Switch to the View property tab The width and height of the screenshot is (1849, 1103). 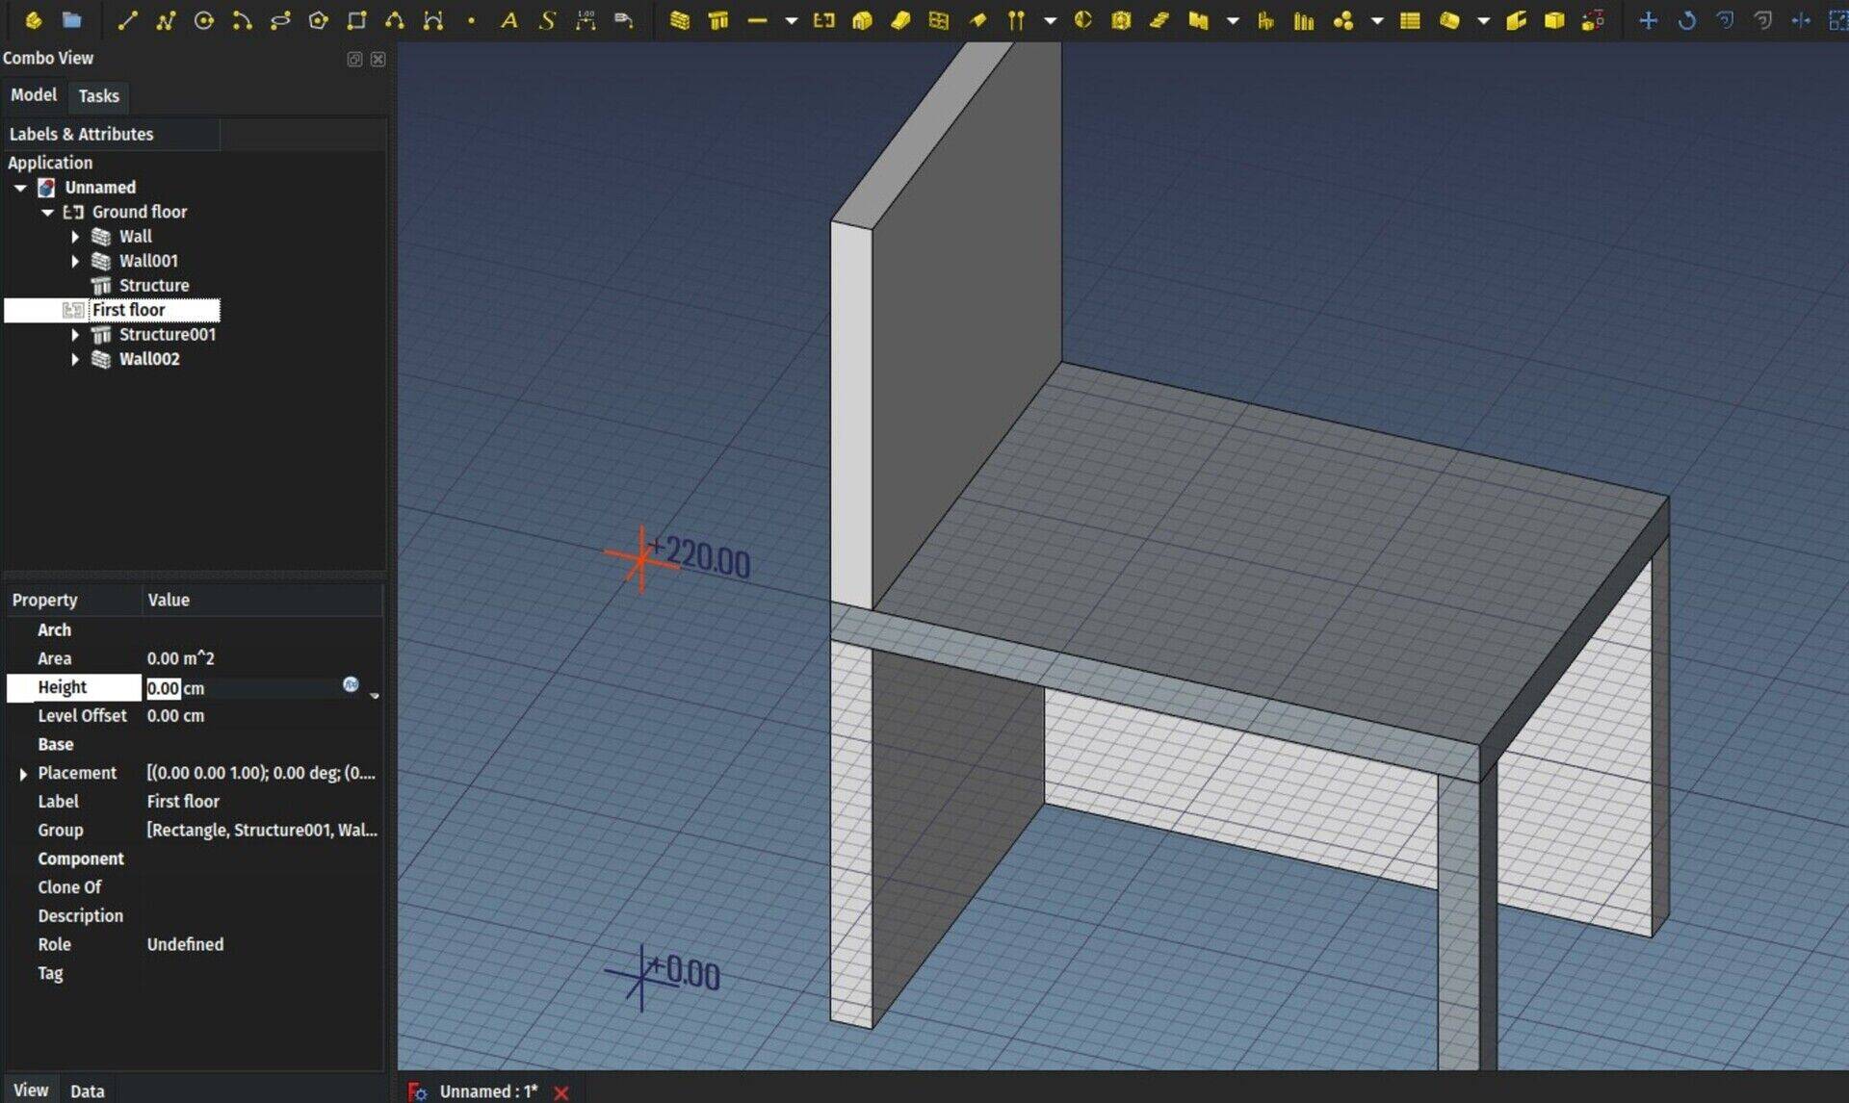(x=30, y=1090)
